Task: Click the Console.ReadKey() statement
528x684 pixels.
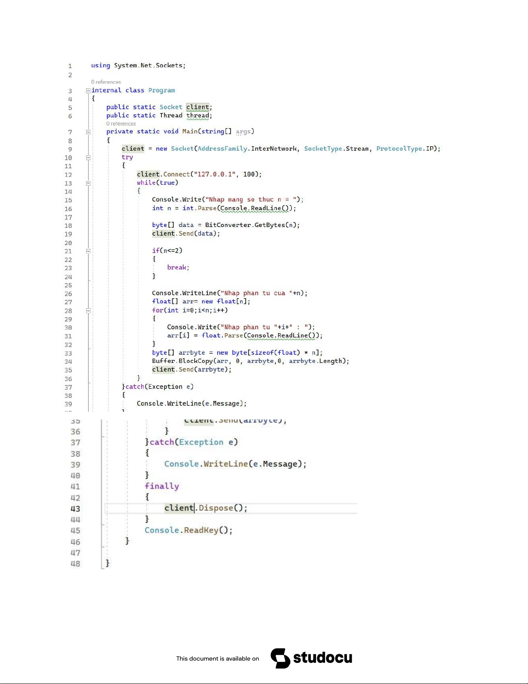Action: coord(188,530)
